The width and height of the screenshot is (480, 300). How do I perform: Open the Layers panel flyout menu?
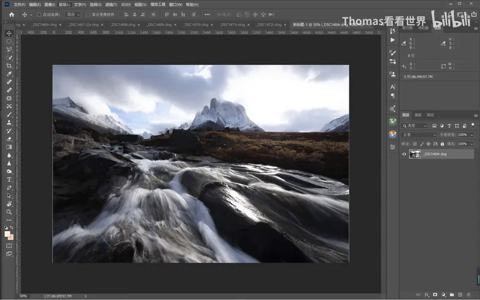click(476, 116)
